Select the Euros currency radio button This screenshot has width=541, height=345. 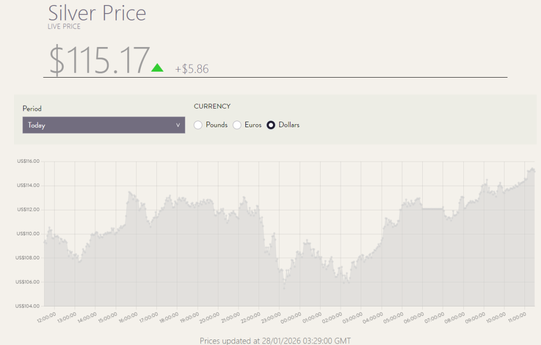click(237, 125)
